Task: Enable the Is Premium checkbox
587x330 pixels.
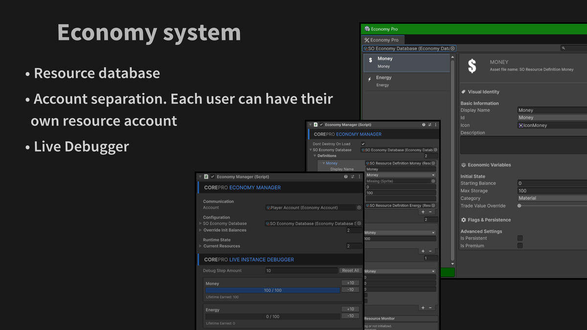Action: click(x=520, y=246)
